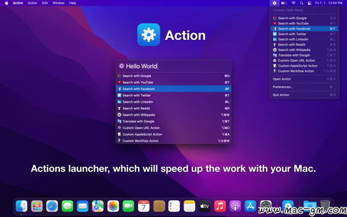The width and height of the screenshot is (347, 217).
Task: Open Mail from the Dock
Action: pyautogui.click(x=83, y=206)
